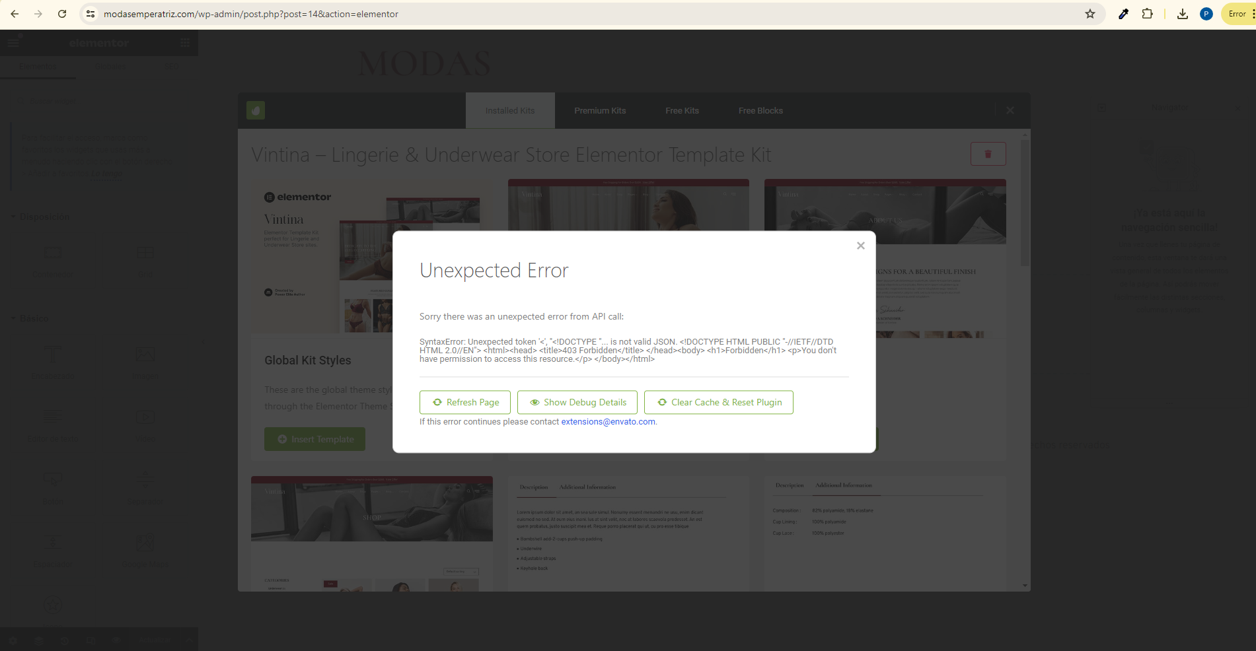Open the browser downloads icon
The width and height of the screenshot is (1256, 651).
(x=1183, y=14)
